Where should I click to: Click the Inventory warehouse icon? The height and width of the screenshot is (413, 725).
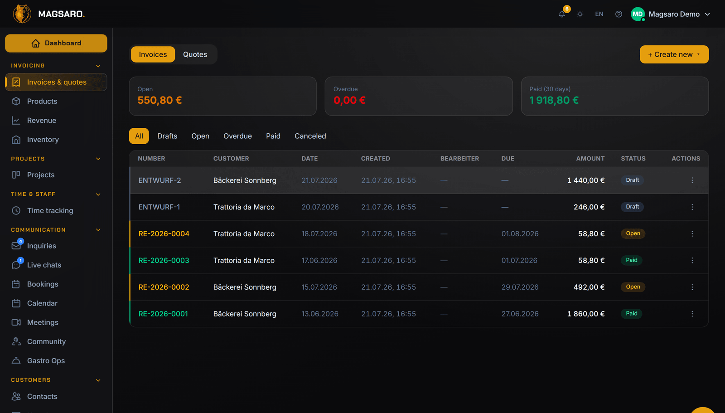[16, 140]
